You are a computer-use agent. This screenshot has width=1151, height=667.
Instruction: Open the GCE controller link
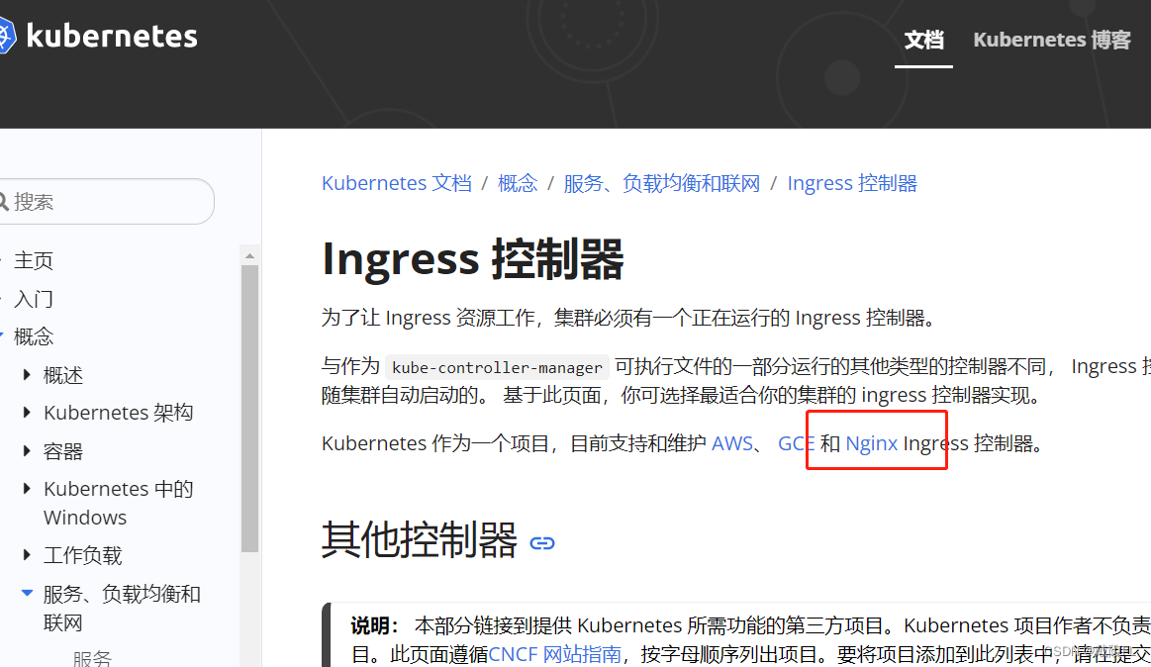coord(796,443)
